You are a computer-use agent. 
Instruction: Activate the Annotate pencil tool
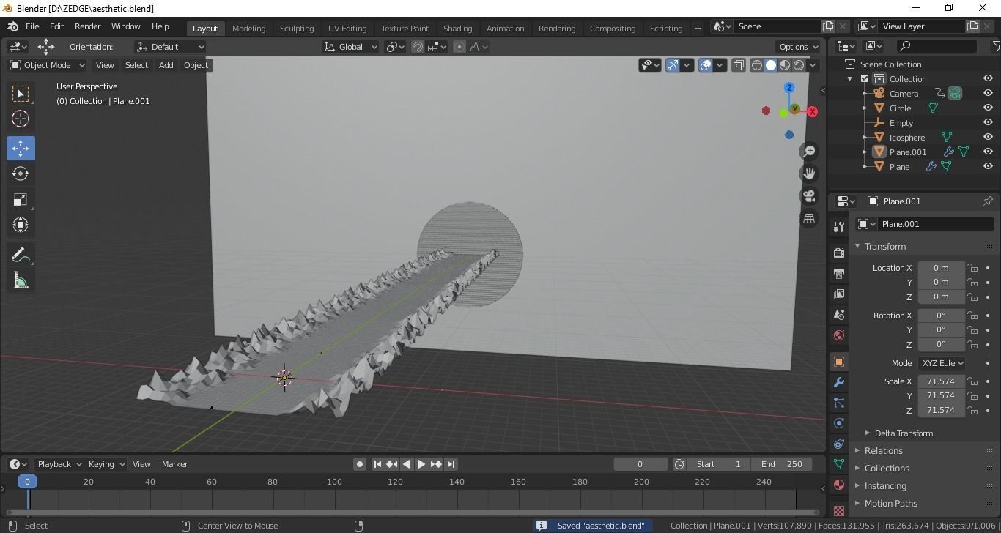click(x=21, y=255)
